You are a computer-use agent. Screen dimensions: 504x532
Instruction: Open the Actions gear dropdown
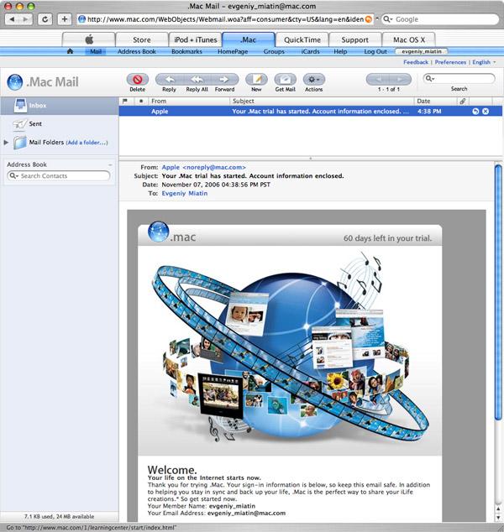(x=314, y=80)
